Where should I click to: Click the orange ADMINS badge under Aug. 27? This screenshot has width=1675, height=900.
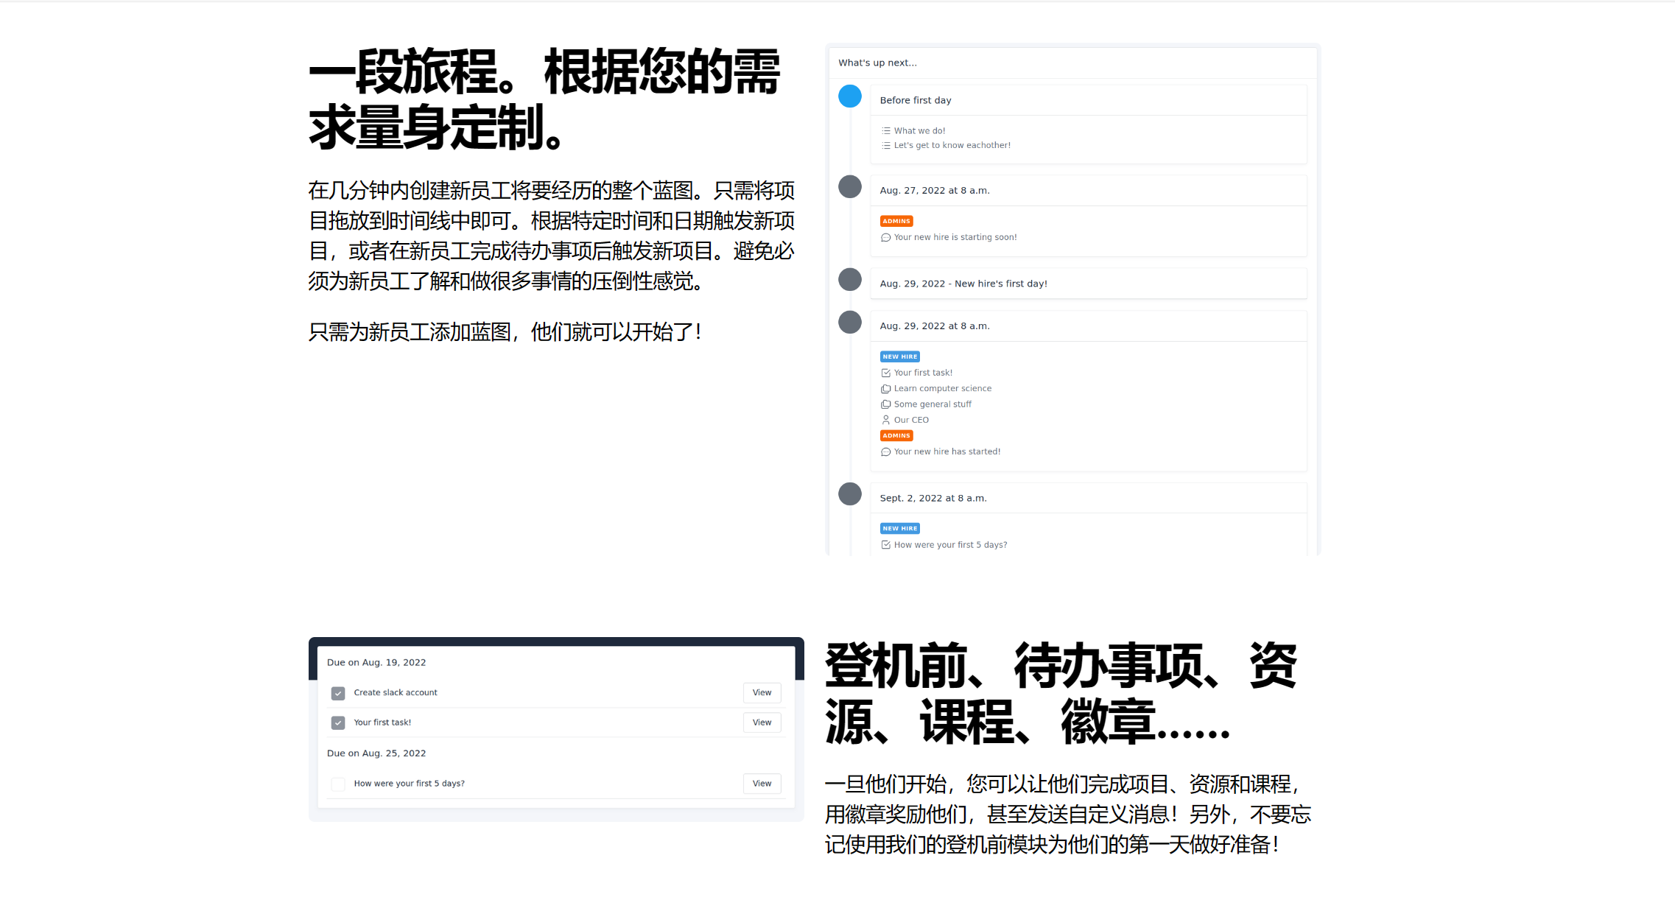tap(896, 222)
